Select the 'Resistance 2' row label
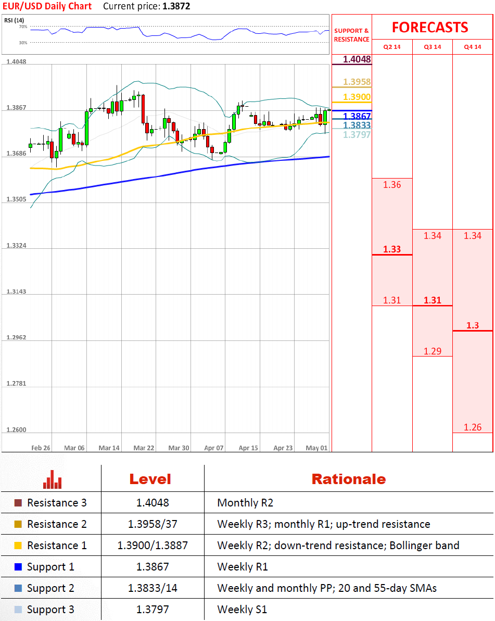 tap(57, 524)
